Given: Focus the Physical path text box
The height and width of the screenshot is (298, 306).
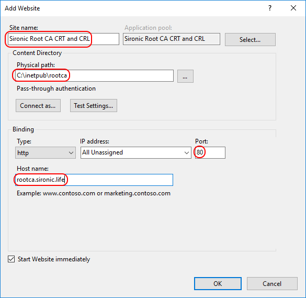Looking at the screenshot, I should (x=94, y=75).
